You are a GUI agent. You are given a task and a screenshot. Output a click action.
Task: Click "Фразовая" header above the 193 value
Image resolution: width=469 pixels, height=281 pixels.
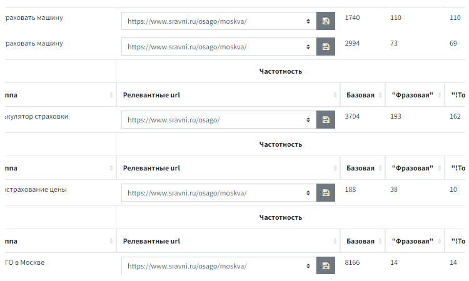coord(412,95)
